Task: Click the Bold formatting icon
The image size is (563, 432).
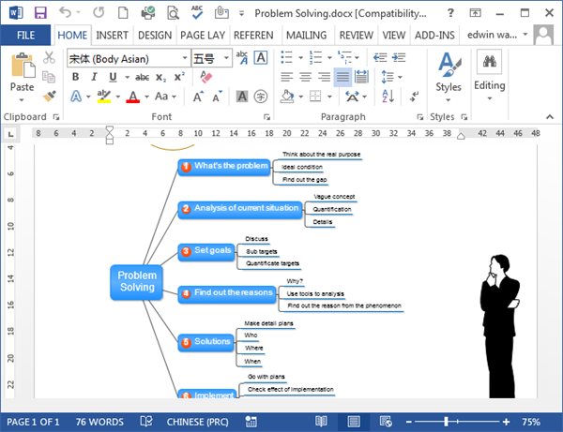Action: pos(74,77)
